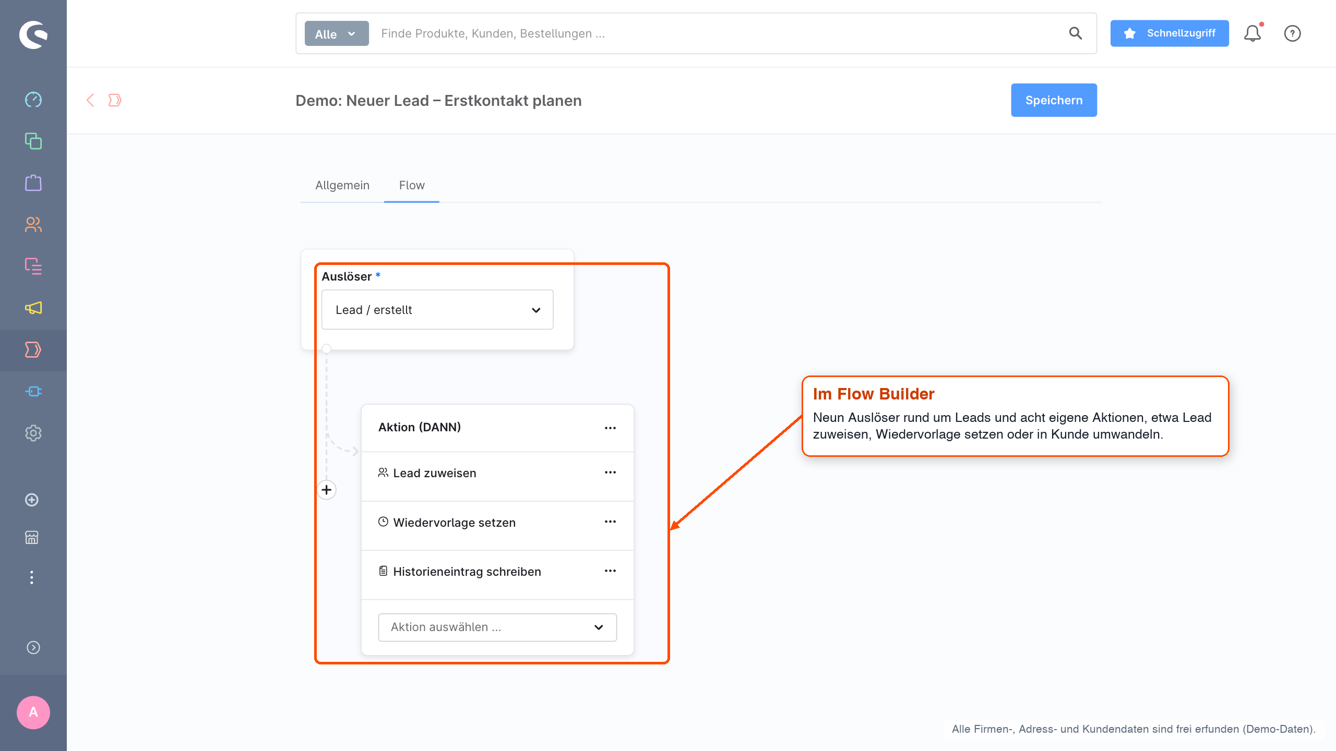Go back with the left chevron
The width and height of the screenshot is (1336, 751).
[x=90, y=100]
